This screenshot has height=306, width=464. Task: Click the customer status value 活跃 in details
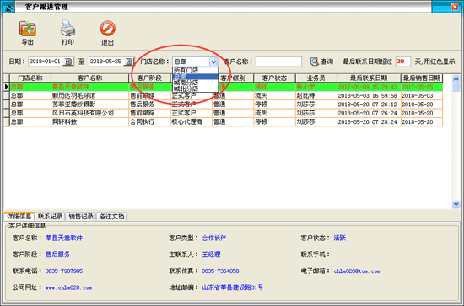(340, 238)
